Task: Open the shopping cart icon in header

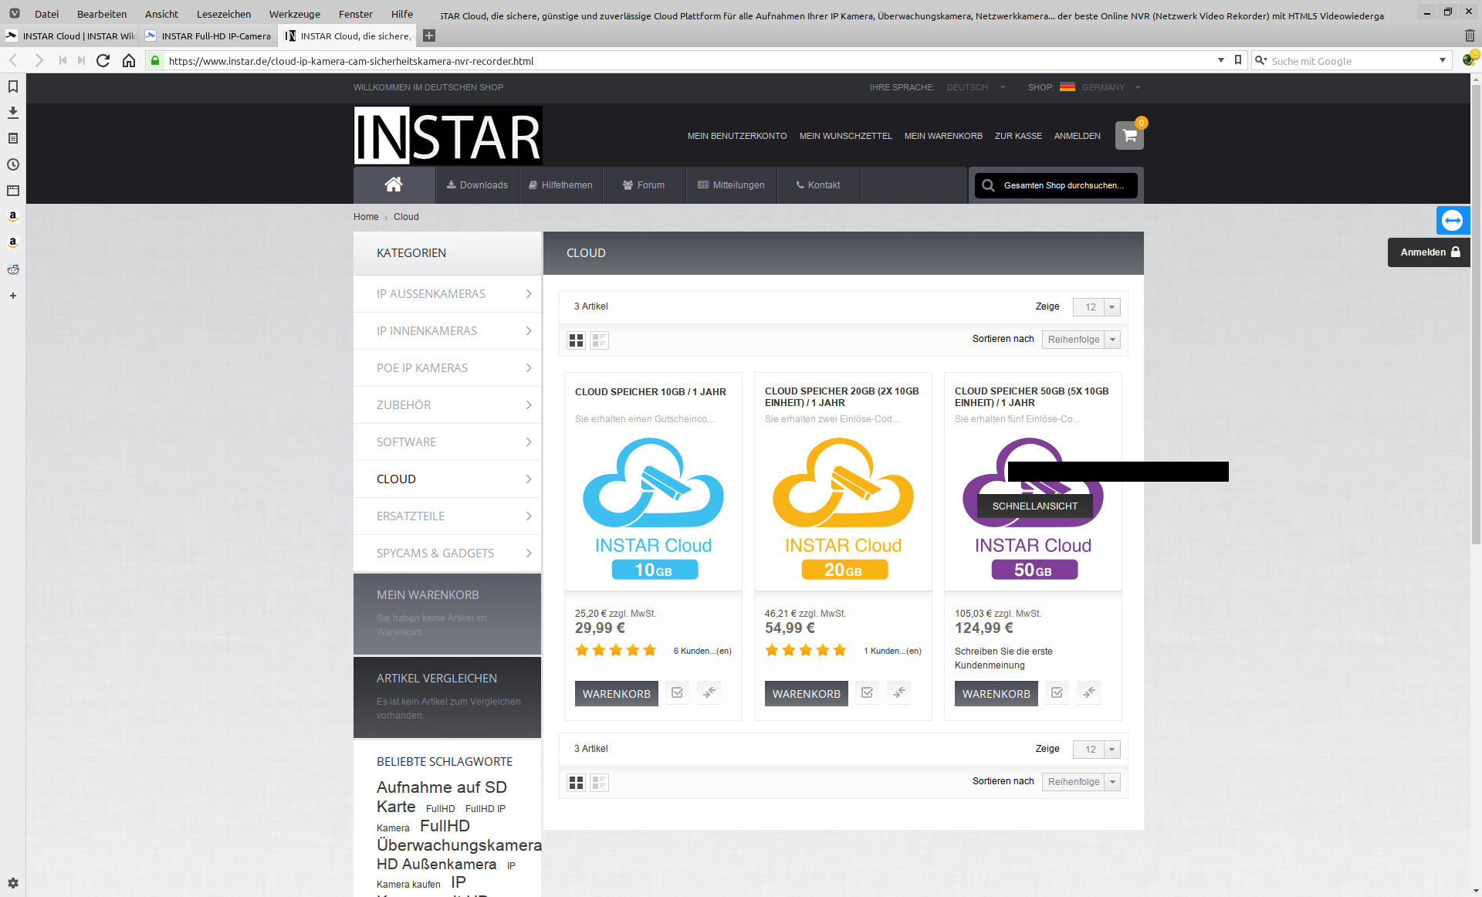Action: 1129,136
